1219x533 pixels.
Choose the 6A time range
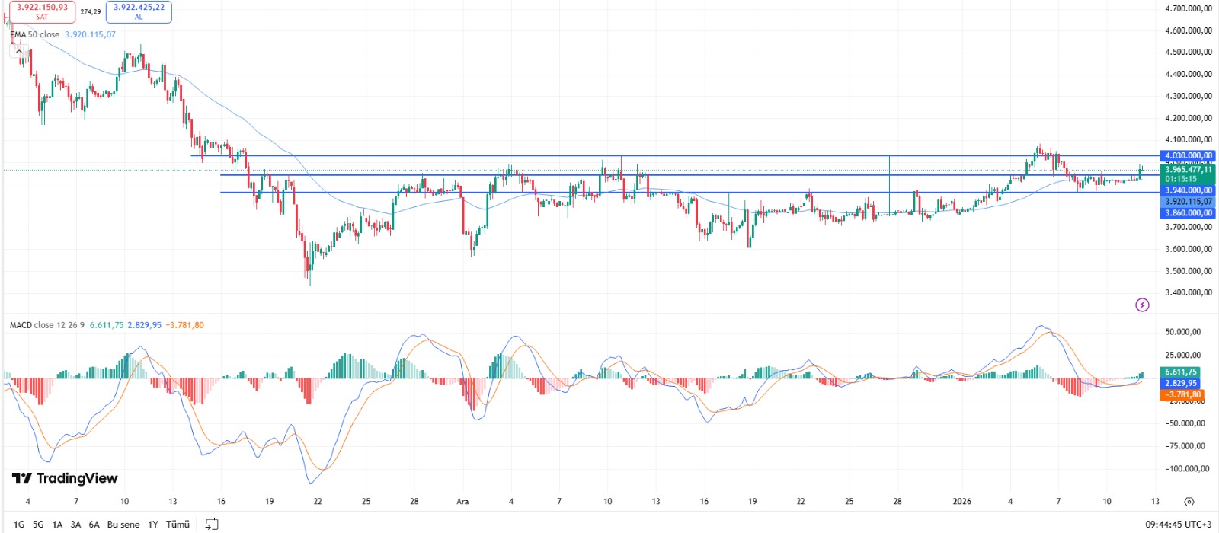[94, 524]
